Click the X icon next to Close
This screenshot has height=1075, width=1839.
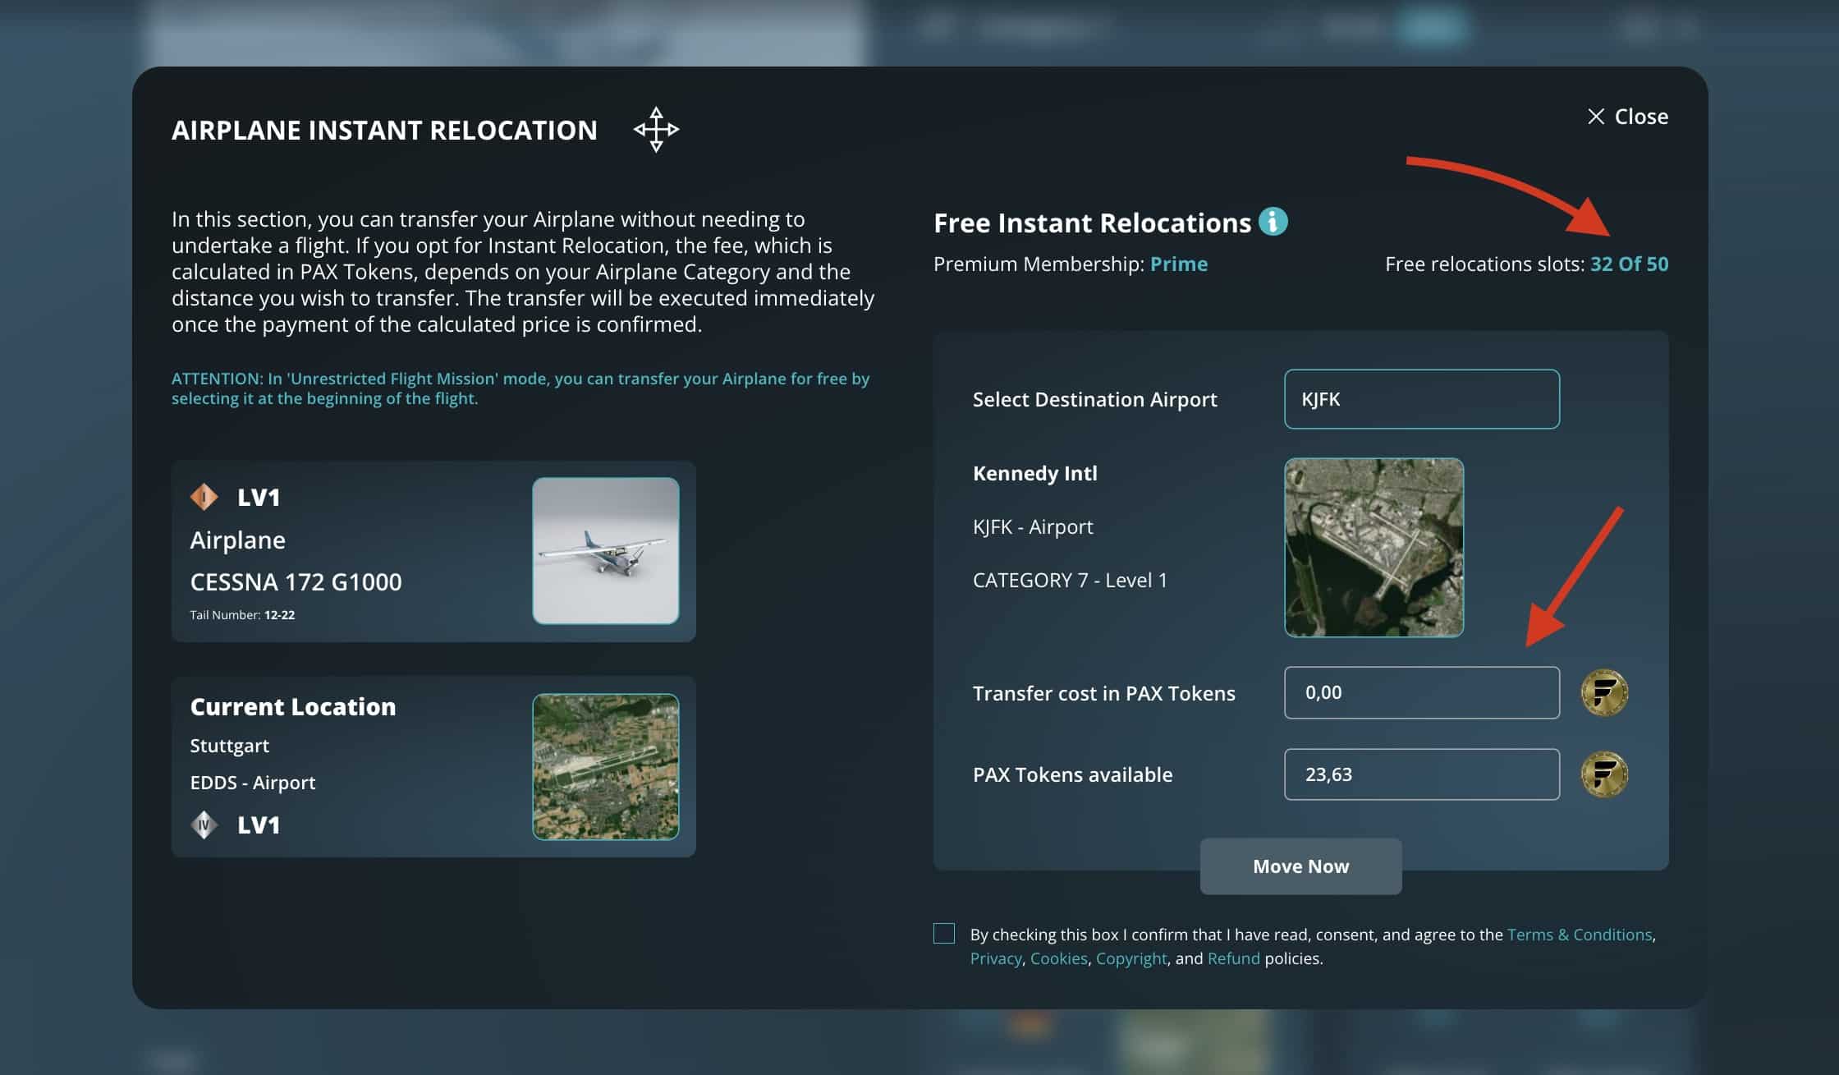(x=1595, y=117)
